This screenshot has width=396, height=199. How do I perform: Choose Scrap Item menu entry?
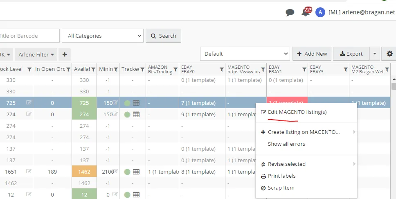(306, 188)
